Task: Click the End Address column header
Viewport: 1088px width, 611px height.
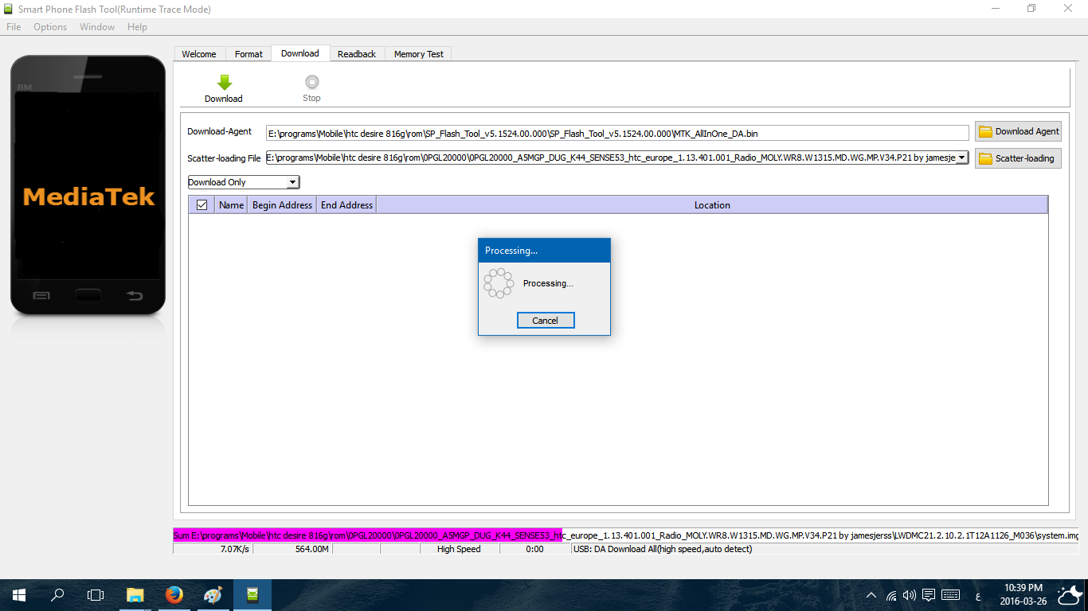Action: [346, 204]
